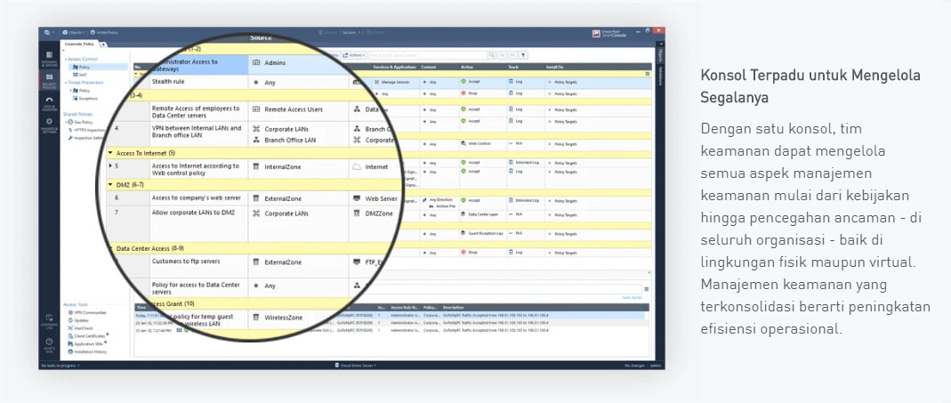This screenshot has height=403, width=951.
Task: Select the NAT item under Access Control
Action: click(x=81, y=75)
